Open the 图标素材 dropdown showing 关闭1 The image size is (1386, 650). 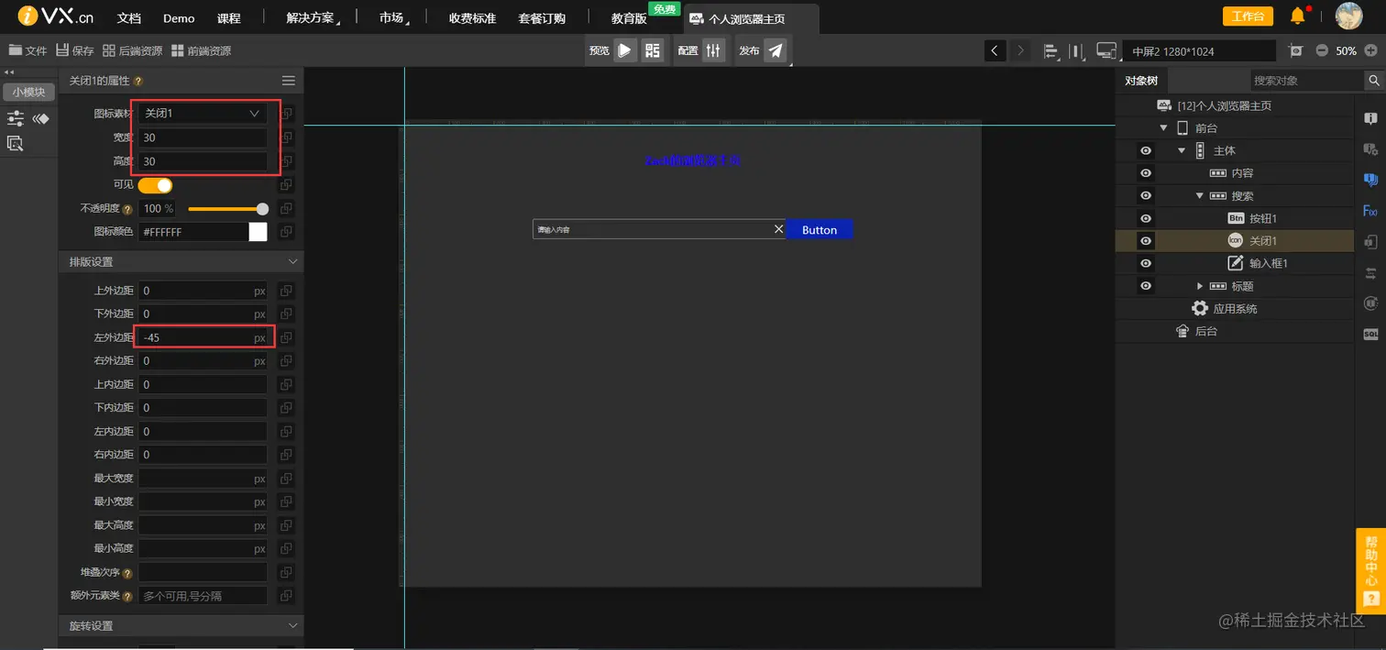click(203, 114)
